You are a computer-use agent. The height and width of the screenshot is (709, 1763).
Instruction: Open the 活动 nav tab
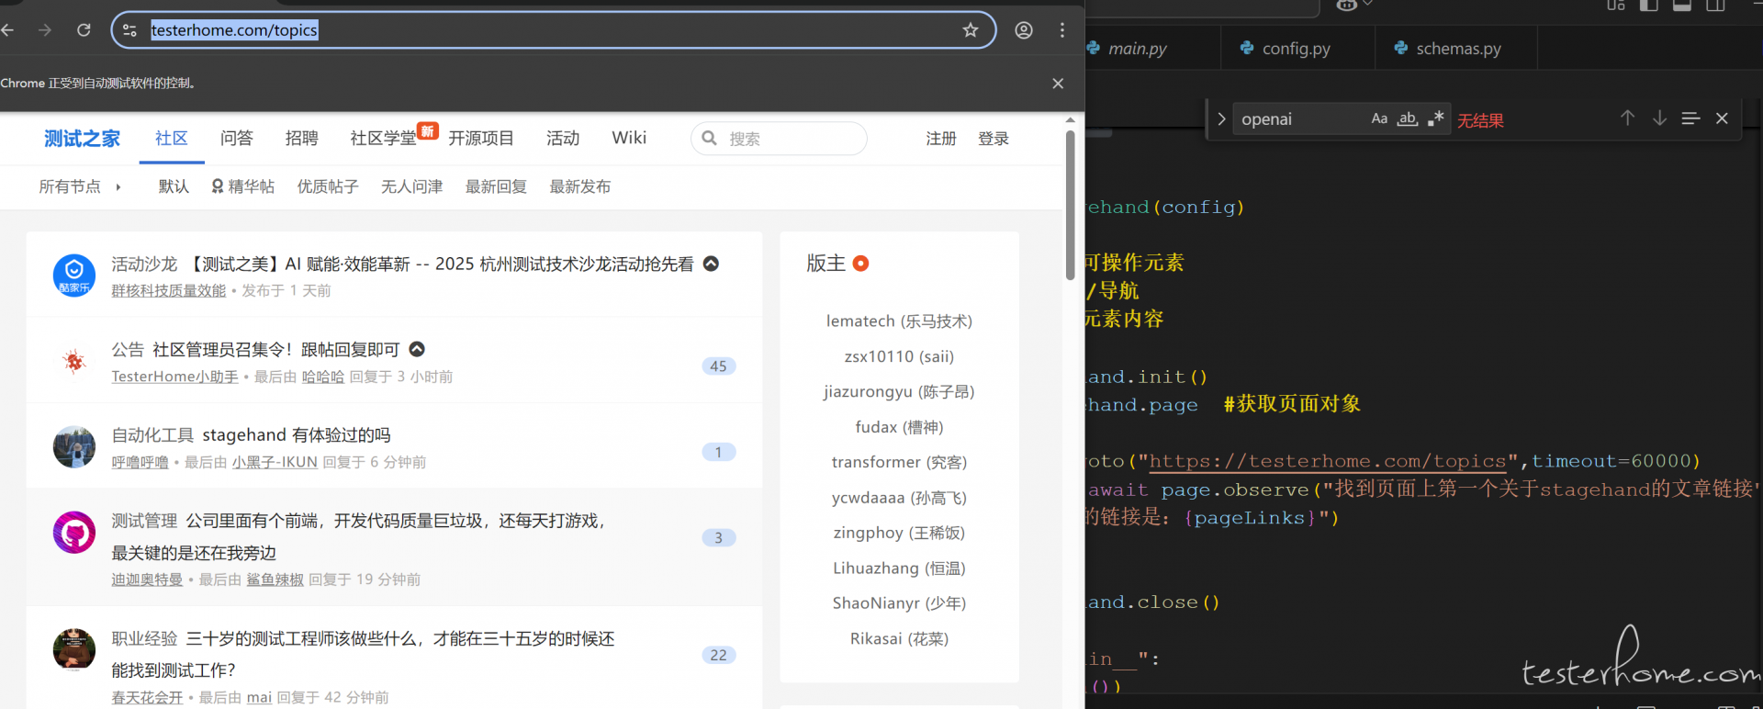(563, 139)
